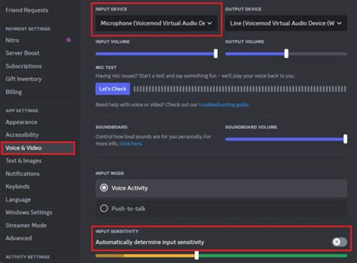This screenshot has height=263, width=357.
Task: Open Friend Requests settings
Action: pos(27,10)
